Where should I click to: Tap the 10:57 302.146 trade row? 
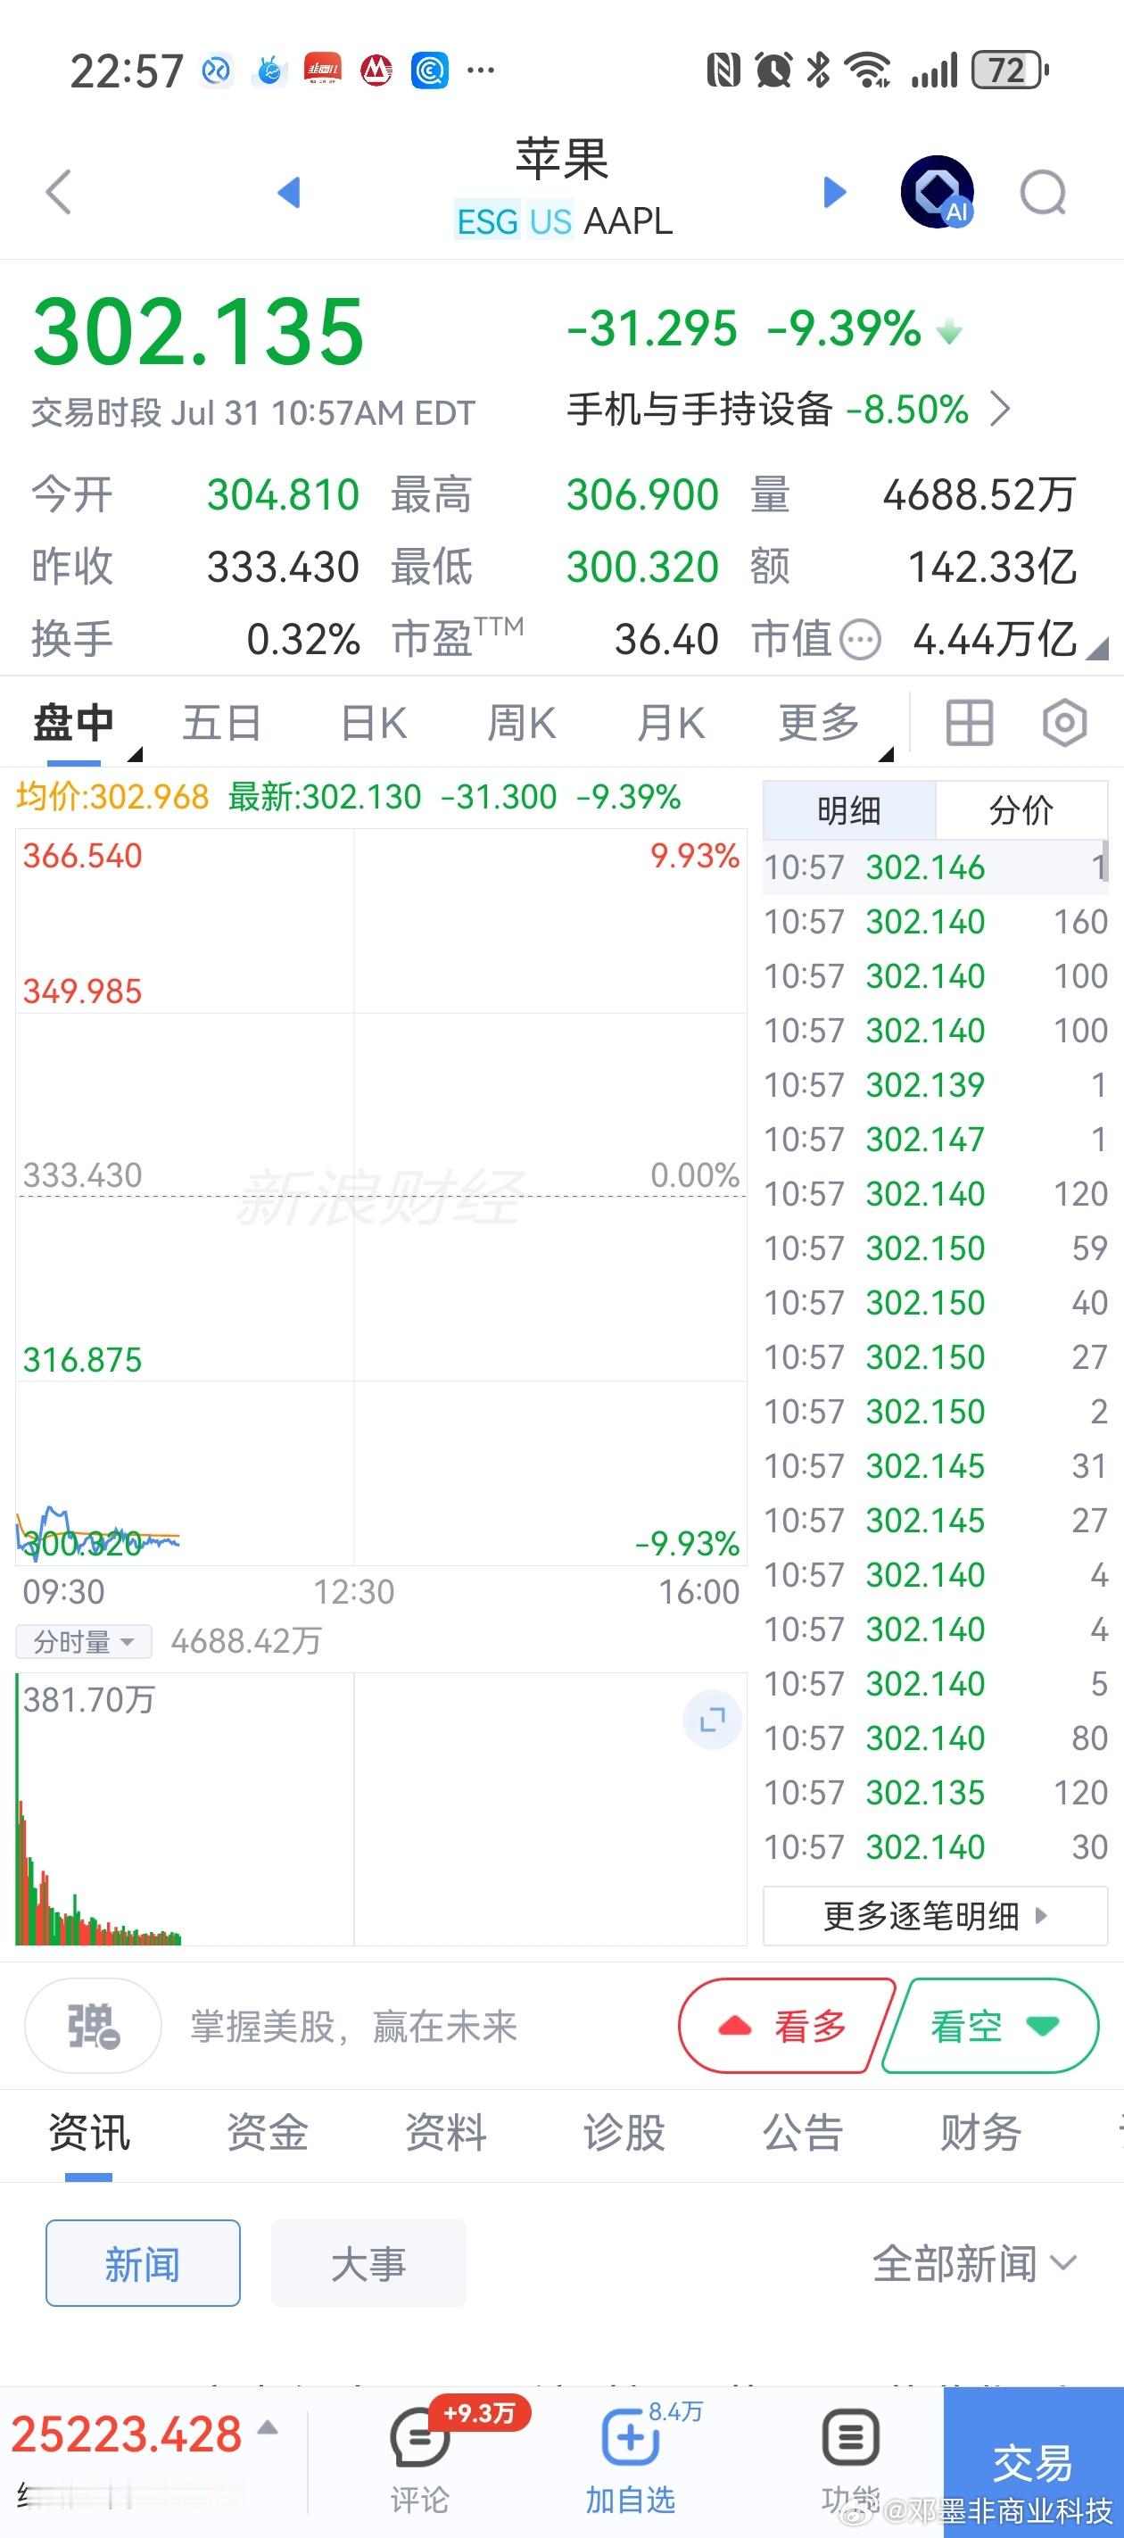click(x=936, y=867)
